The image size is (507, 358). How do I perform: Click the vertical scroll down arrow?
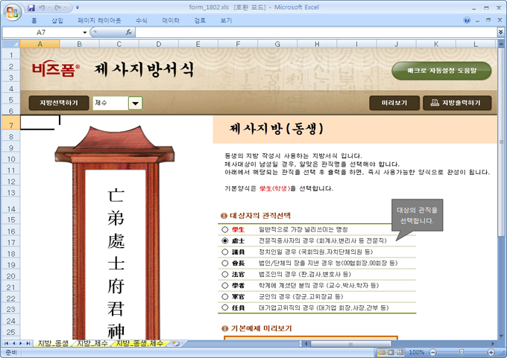coord(501,336)
